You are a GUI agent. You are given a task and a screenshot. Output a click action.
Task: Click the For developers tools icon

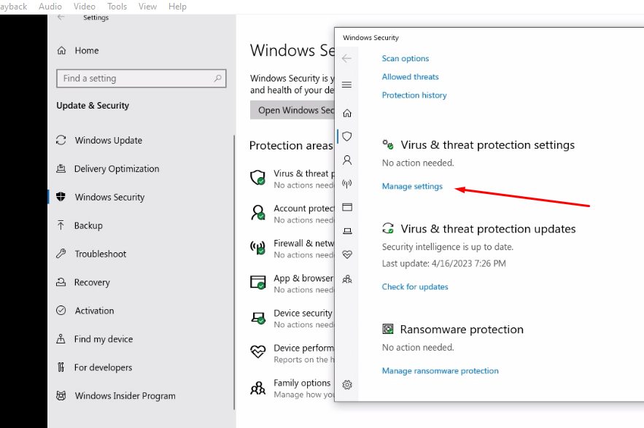pos(61,367)
